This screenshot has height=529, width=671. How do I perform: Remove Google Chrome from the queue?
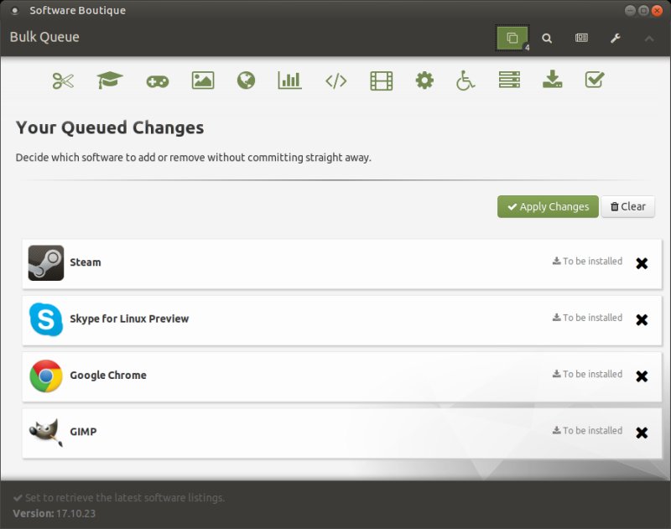[x=642, y=376]
